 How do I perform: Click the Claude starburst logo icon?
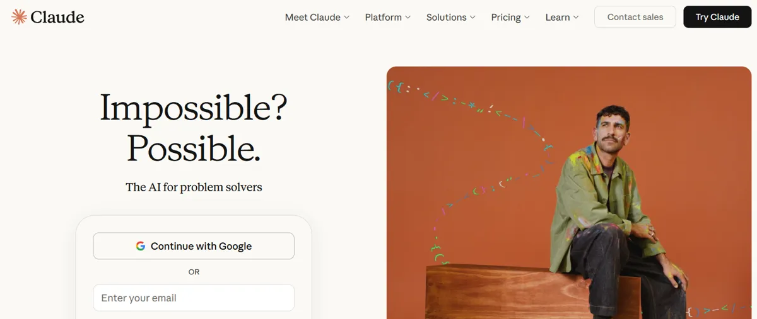pyautogui.click(x=20, y=17)
